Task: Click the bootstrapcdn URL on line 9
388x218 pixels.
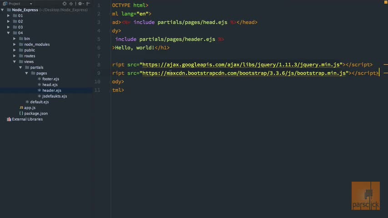Action: pyautogui.click(x=244, y=73)
